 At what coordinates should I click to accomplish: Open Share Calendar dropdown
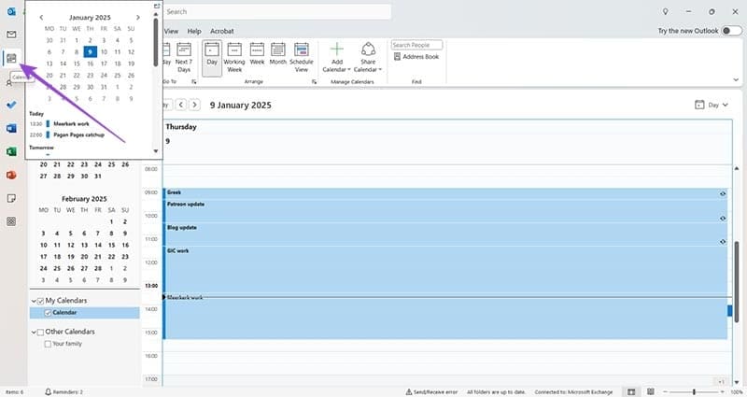368,57
